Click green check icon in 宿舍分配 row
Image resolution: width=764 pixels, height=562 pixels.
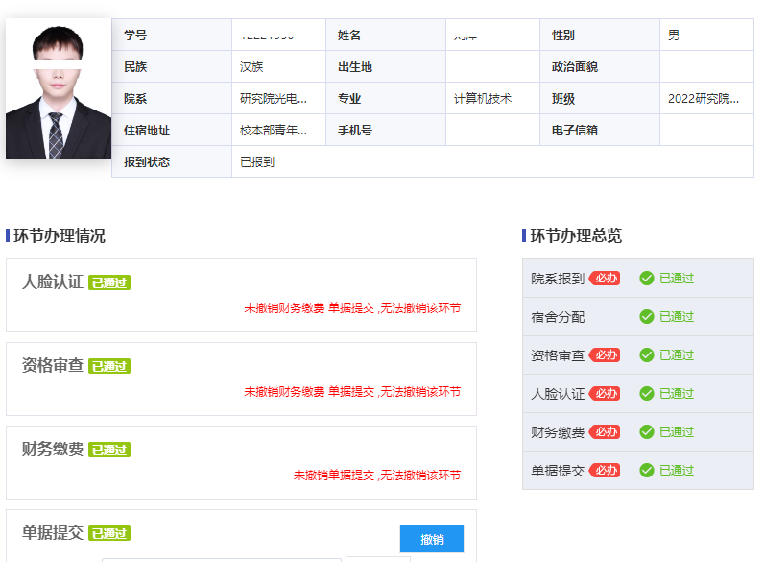coord(647,317)
